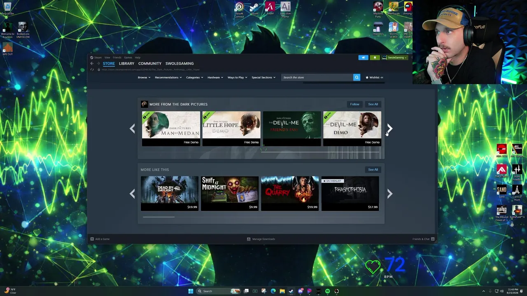Switch to the COMMUNITY tab
This screenshot has width=527, height=296.
[x=150, y=63]
